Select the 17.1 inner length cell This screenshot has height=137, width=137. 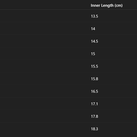pyautogui.click(x=94, y=104)
